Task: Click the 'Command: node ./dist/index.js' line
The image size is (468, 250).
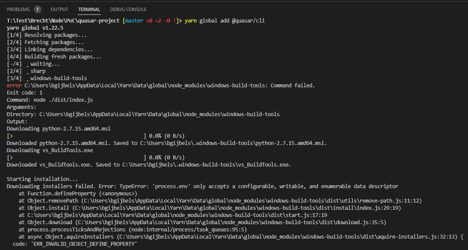Action: click(50, 100)
